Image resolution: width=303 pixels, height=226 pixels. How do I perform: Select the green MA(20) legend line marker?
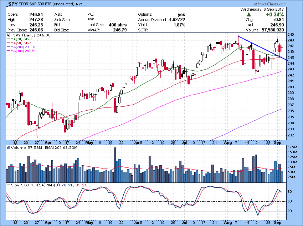pos(8,39)
